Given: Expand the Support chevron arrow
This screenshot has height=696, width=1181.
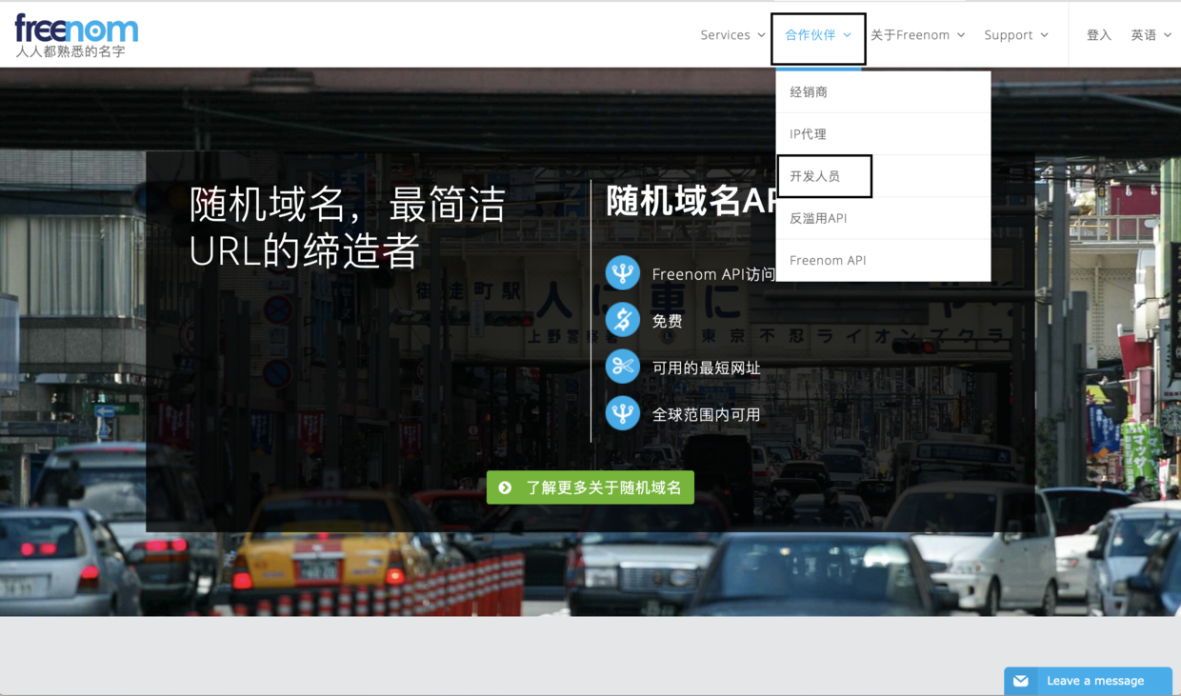Looking at the screenshot, I should click(x=1044, y=35).
